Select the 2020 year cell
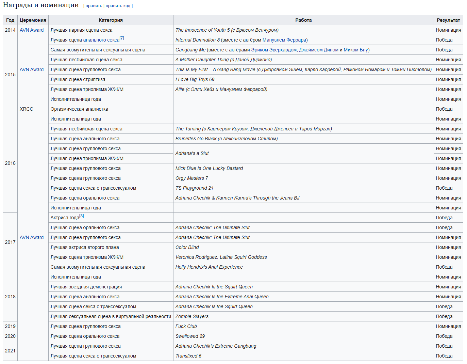This screenshot has width=467, height=364. pyautogui.click(x=10, y=336)
